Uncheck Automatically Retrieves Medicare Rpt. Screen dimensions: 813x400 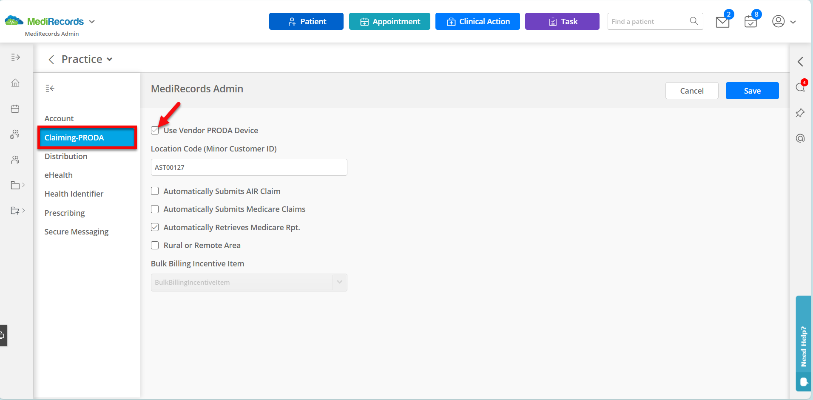(x=155, y=227)
